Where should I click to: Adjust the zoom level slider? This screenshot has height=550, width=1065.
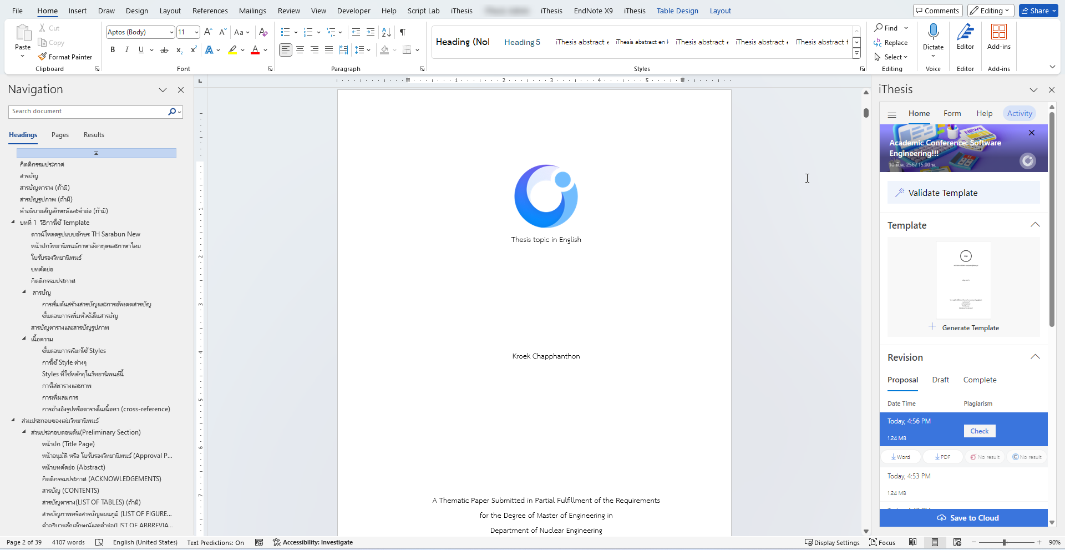coord(1005,542)
